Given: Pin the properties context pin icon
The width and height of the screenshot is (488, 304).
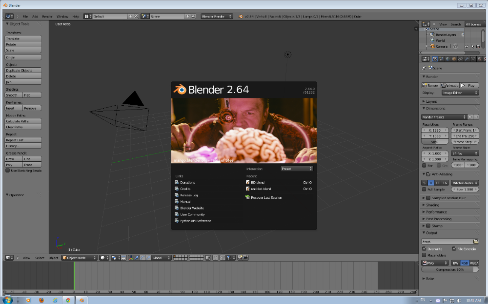Looking at the screenshot, I should click(424, 68).
